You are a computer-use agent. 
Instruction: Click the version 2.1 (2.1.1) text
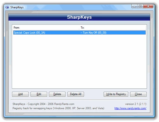(x=136, y=104)
